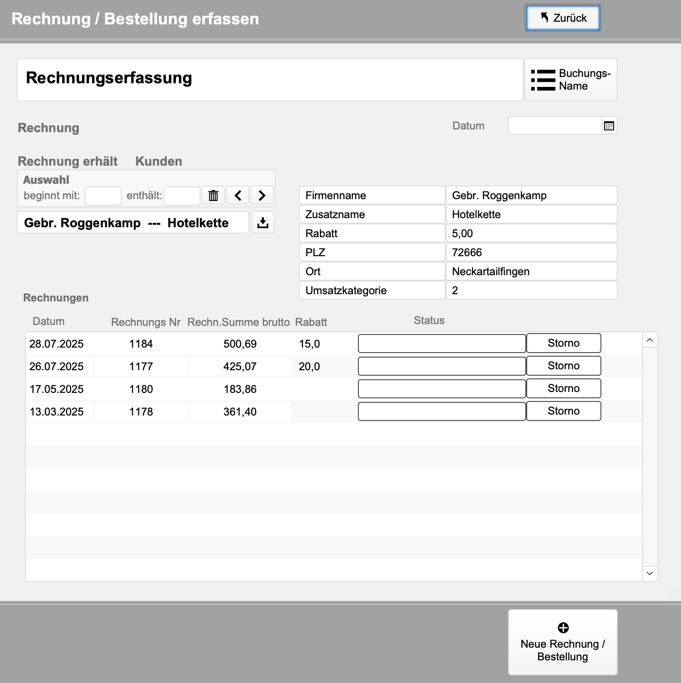
Task: Focus the 'beginnt mit' filter field
Action: pos(103,196)
